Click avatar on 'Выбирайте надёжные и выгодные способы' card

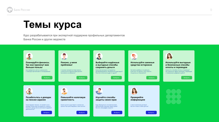tap(99, 56)
